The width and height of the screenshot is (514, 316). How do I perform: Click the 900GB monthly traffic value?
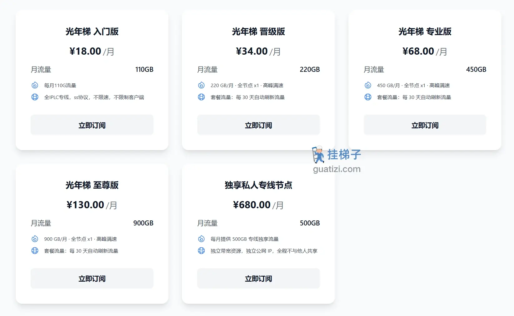click(x=143, y=223)
